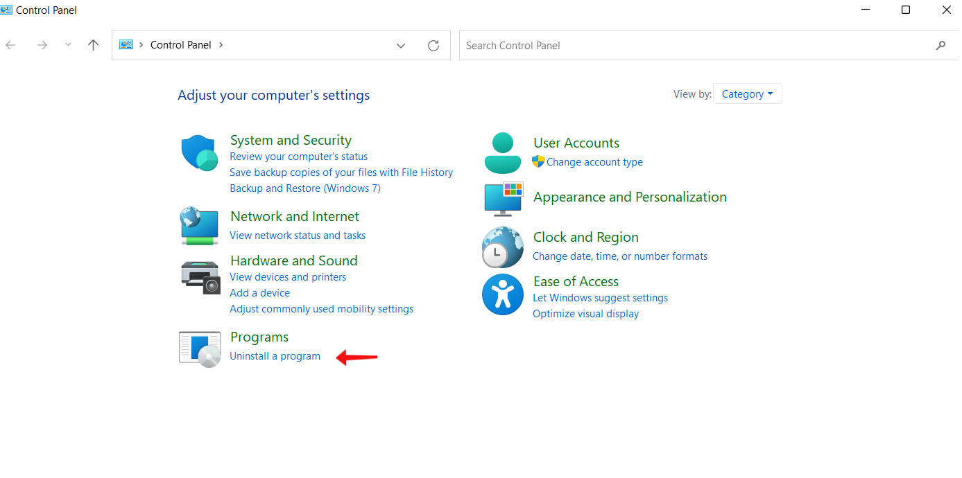Select Control Panel breadcrumb in address bar
Screen dimensions: 962x478
click(180, 45)
